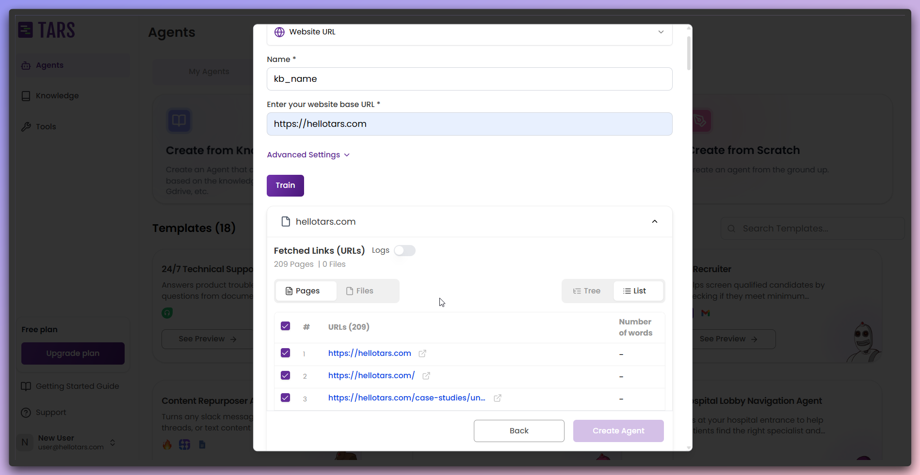Toggle the Logs switch
The width and height of the screenshot is (920, 475).
(404, 250)
